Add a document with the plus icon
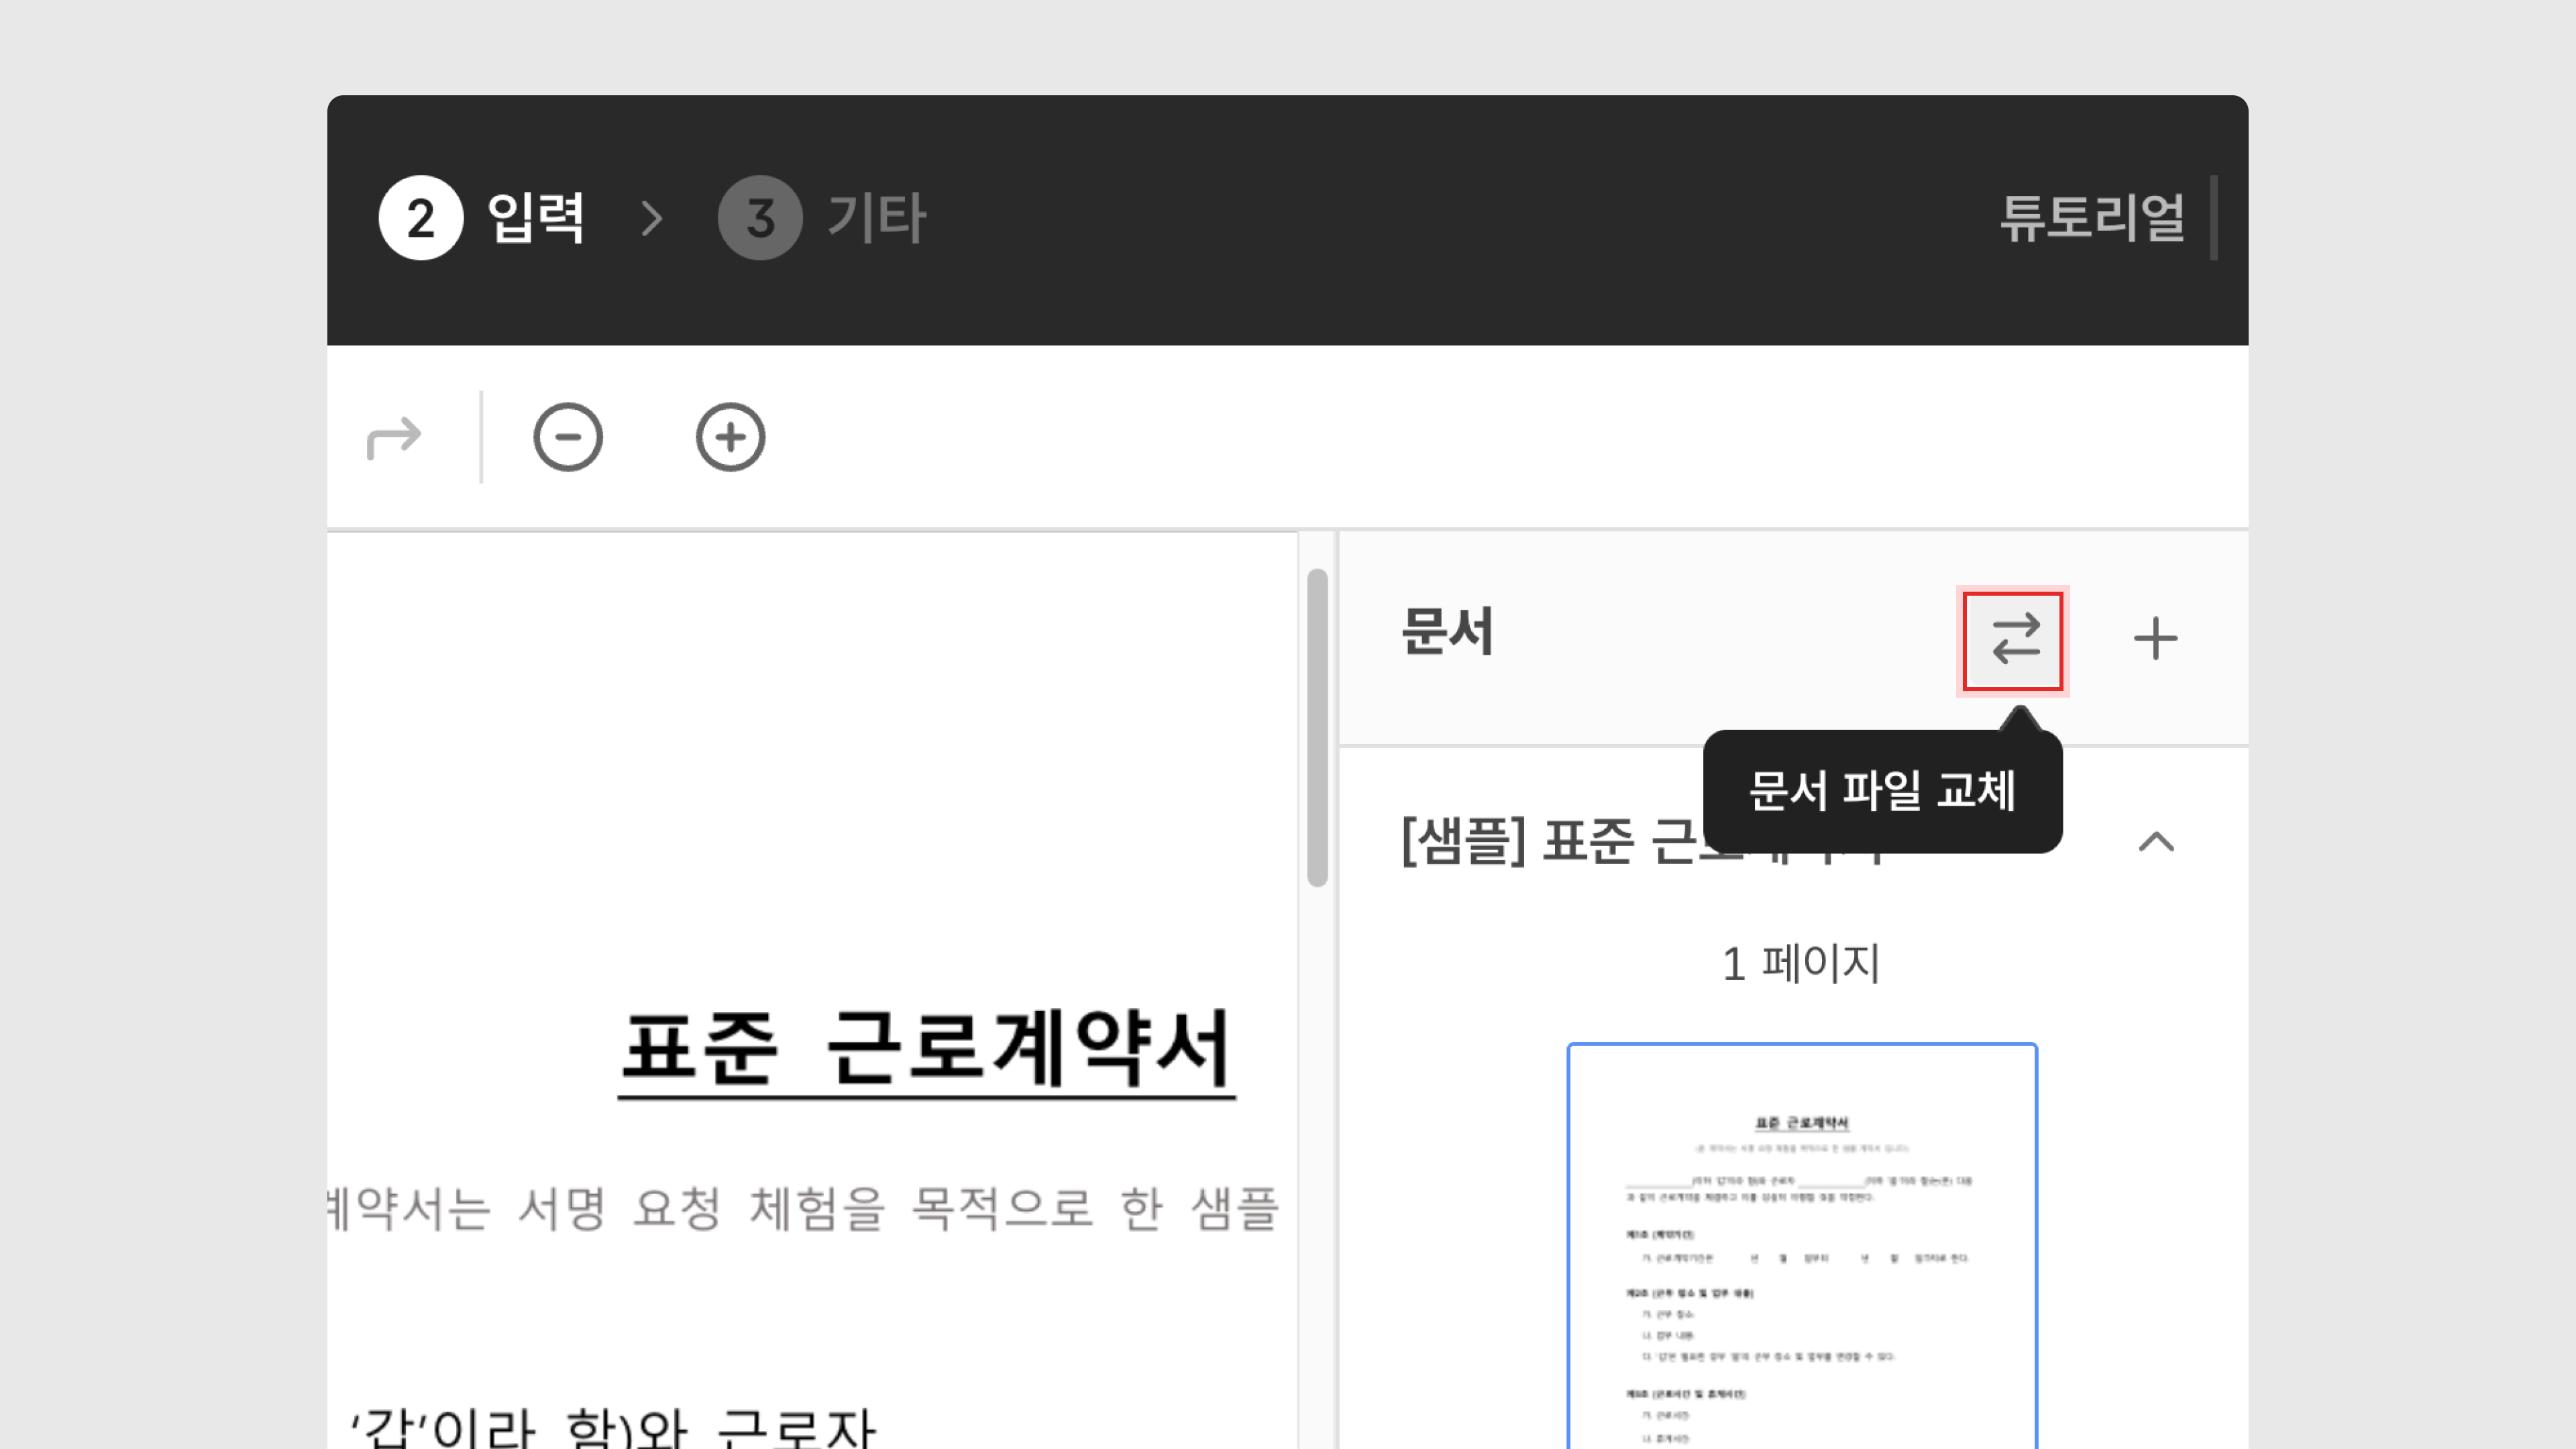Image resolution: width=2576 pixels, height=1449 pixels. point(2155,639)
